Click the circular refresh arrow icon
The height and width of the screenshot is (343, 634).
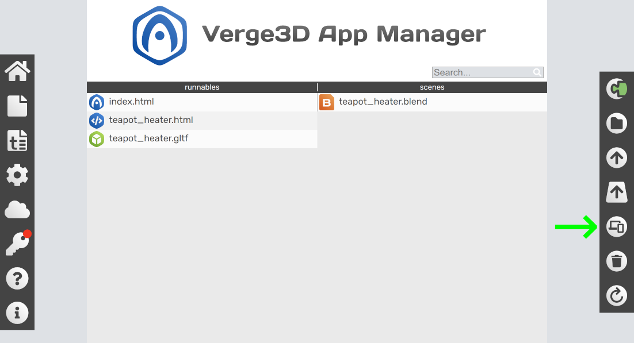617,295
